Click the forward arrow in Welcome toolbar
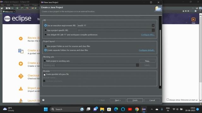The width and height of the screenshot is (202, 113). [188, 11]
